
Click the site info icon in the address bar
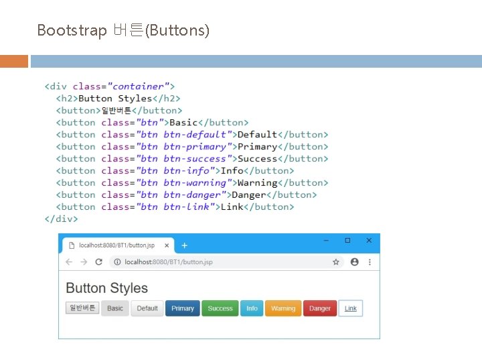117,262
